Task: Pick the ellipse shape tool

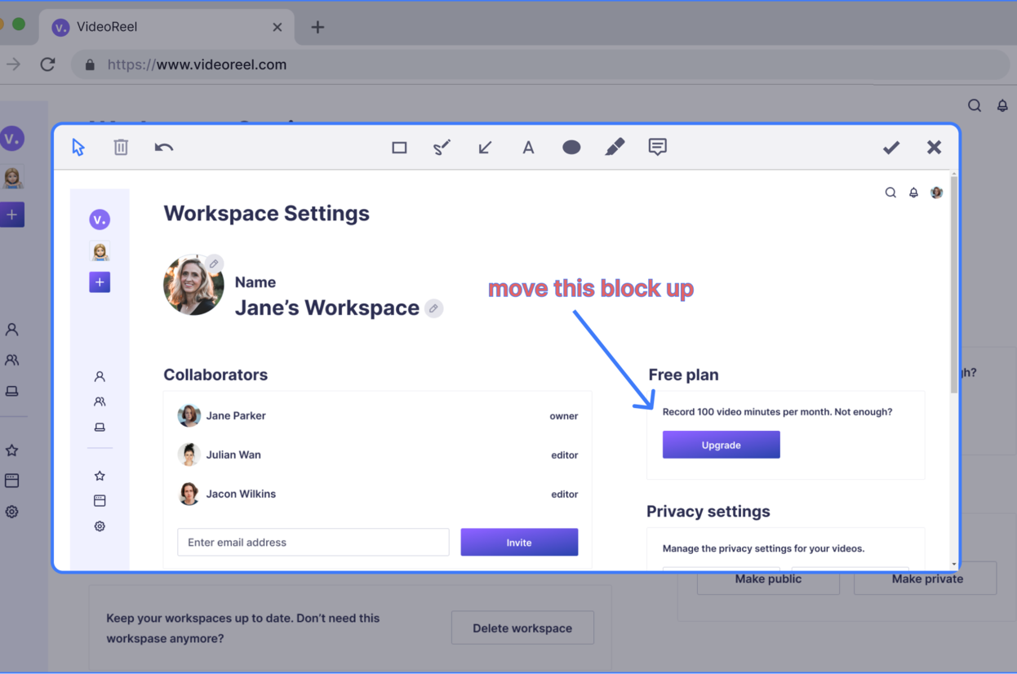Action: click(571, 148)
